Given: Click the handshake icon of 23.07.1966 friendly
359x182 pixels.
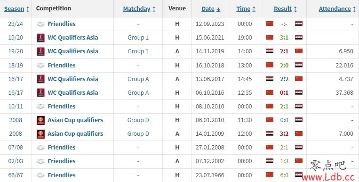Looking at the screenshot, I should (x=40, y=175).
